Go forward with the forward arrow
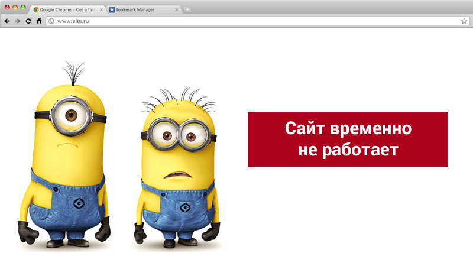The image size is (473, 266). [x=18, y=21]
